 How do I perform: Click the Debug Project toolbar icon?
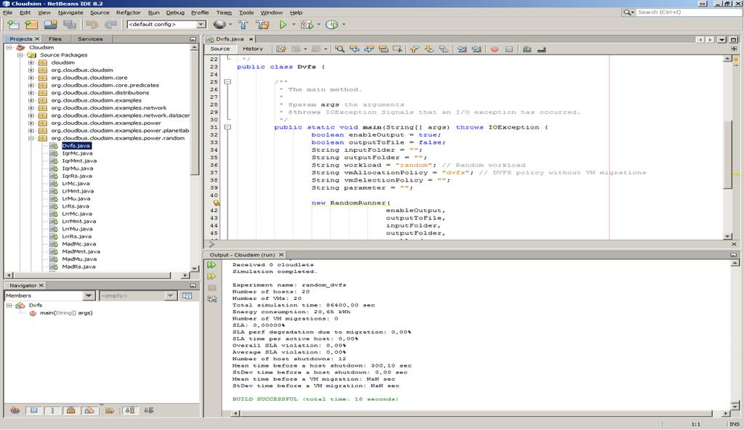tap(307, 24)
